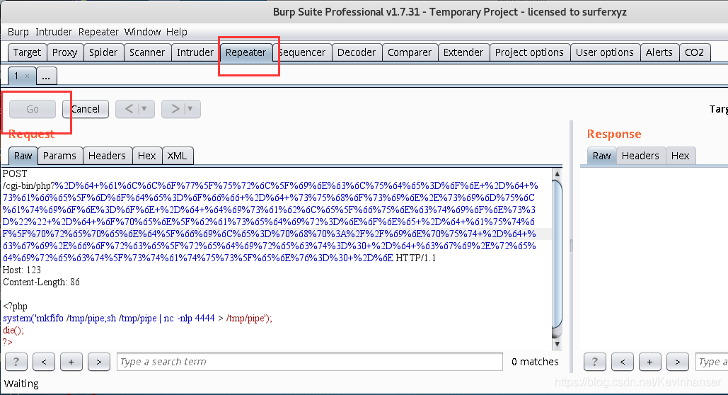This screenshot has height=395, width=728.
Task: Select the Request Raw view tab
Action: (x=23, y=156)
